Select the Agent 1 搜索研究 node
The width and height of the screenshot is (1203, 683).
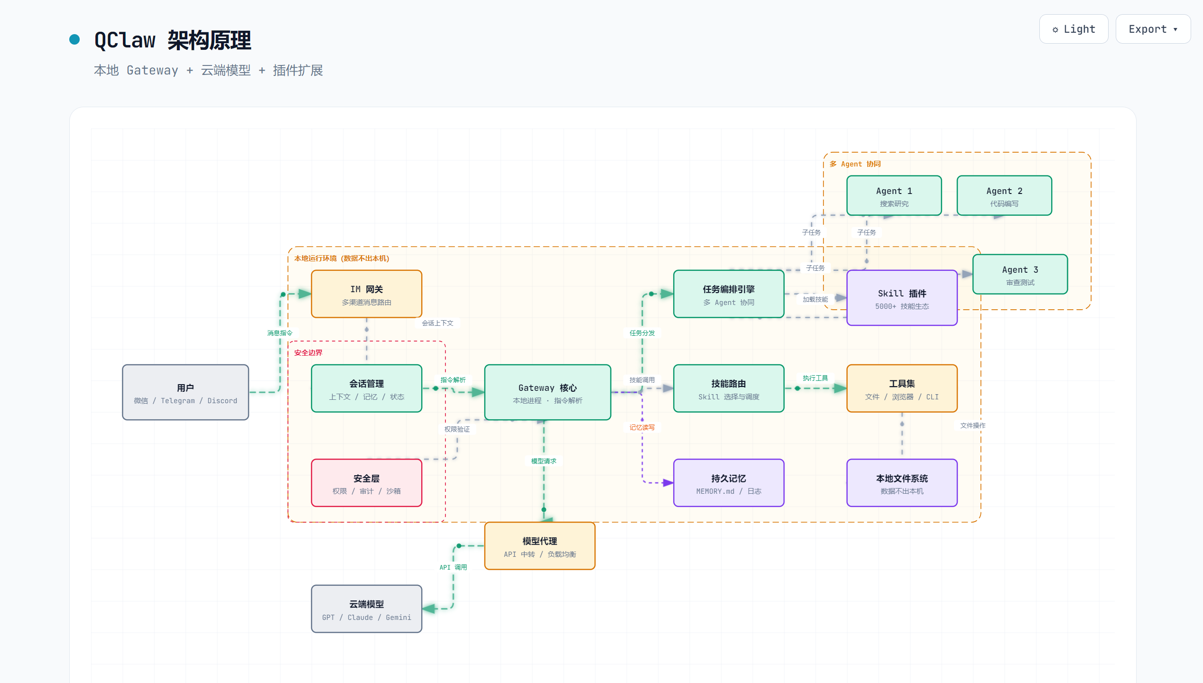[x=894, y=195]
